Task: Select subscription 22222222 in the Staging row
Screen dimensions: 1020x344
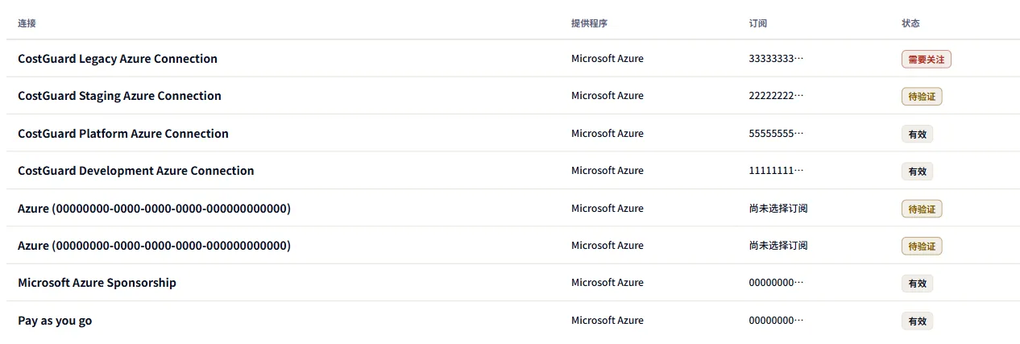Action: coord(776,96)
